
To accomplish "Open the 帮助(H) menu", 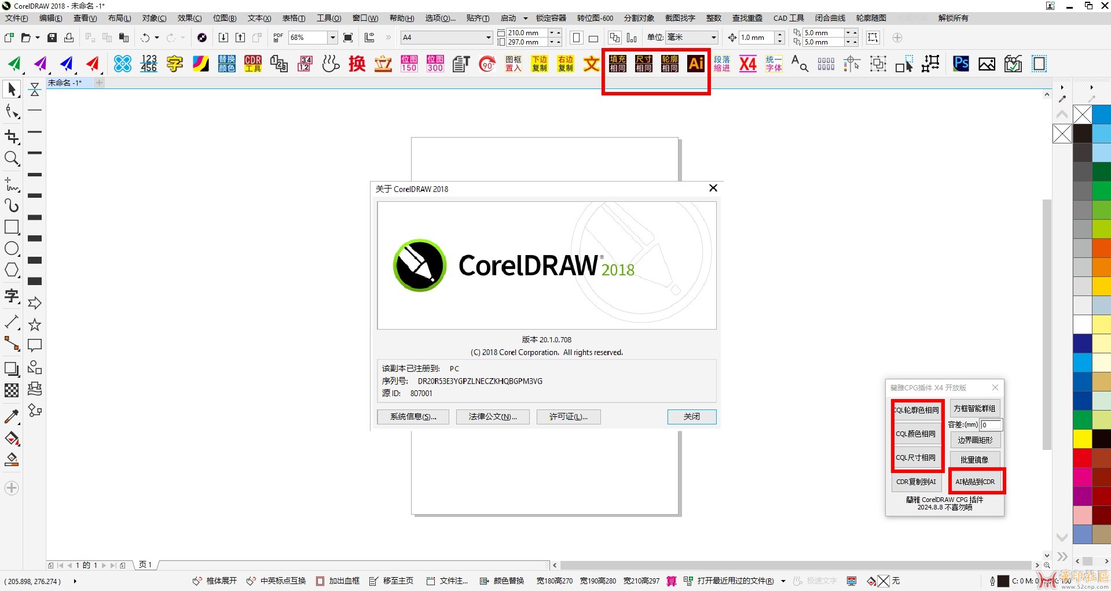I will (402, 19).
